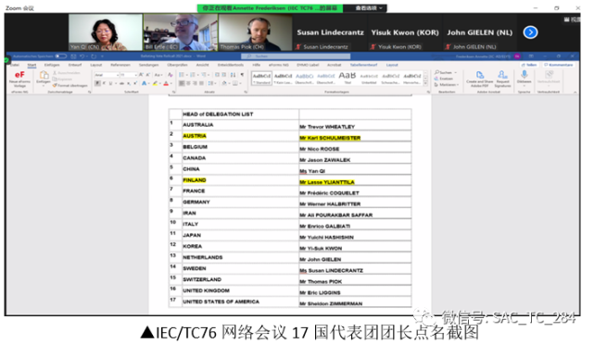
Task: Click the yellow text highlight color button
Action: point(156,83)
